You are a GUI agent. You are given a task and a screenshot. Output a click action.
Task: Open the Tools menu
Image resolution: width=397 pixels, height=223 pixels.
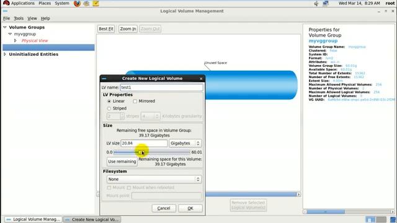(19, 18)
